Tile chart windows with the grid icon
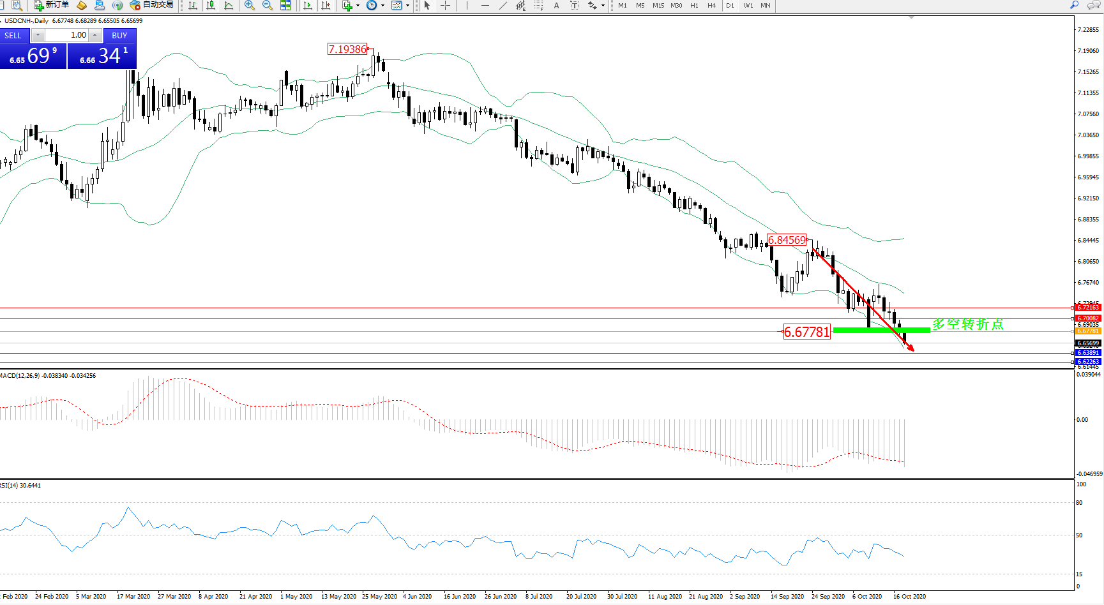Viewport: 1104px width, 605px height. [285, 6]
